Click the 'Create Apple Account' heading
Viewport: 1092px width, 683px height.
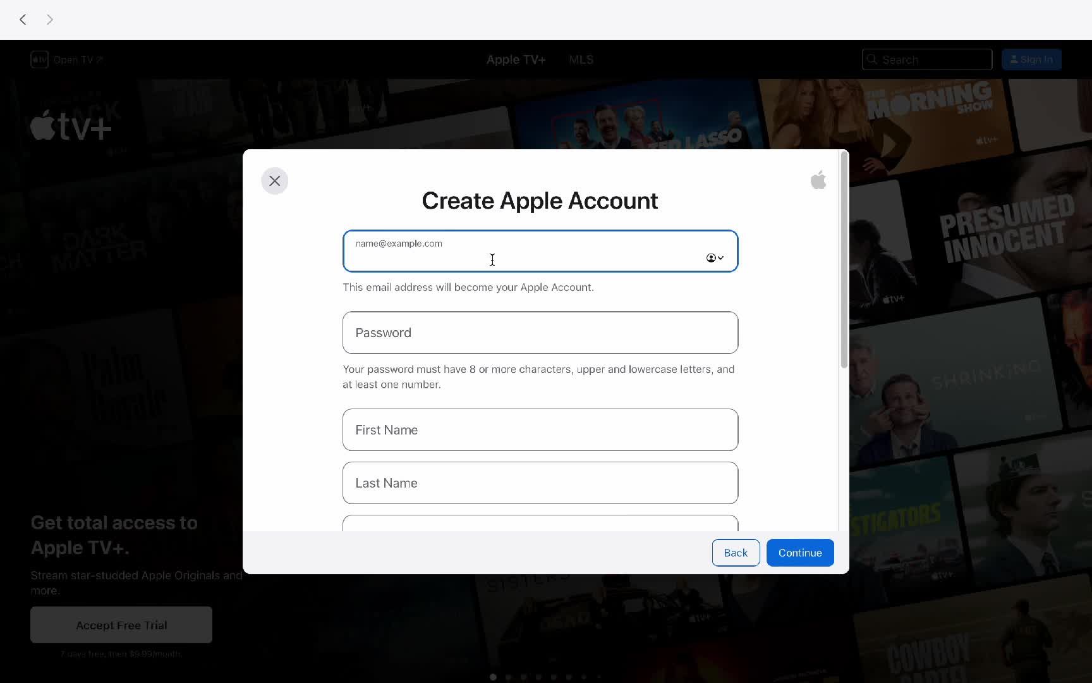point(540,201)
